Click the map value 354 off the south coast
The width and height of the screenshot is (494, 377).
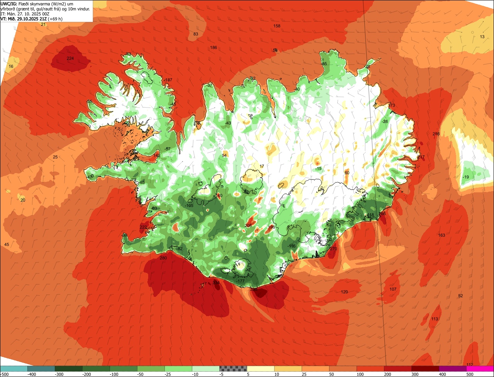click(x=216, y=283)
